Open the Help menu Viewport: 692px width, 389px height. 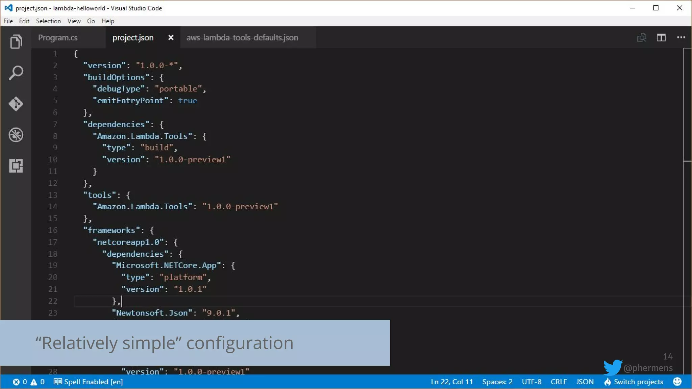[108, 21]
